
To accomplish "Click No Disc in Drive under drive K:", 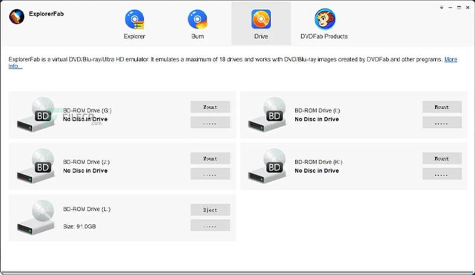I will pos(316,171).
